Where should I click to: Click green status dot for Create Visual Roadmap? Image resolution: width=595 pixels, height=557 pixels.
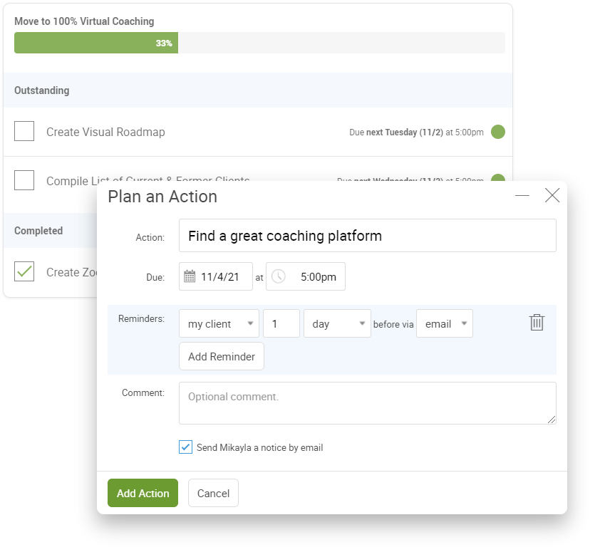498,132
